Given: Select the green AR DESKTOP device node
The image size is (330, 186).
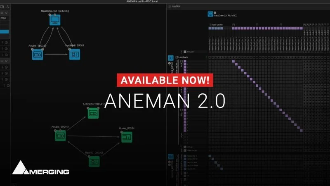Looking at the screenshot, I should (93, 113).
